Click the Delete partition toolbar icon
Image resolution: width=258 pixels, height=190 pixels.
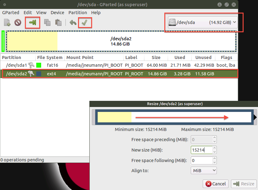coord(18,22)
